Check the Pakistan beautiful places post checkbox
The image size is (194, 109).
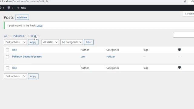tap(7, 57)
